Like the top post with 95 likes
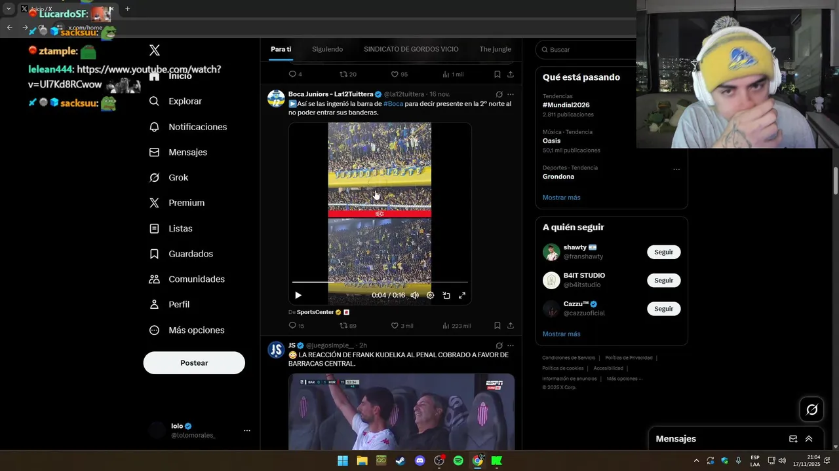 (399, 75)
